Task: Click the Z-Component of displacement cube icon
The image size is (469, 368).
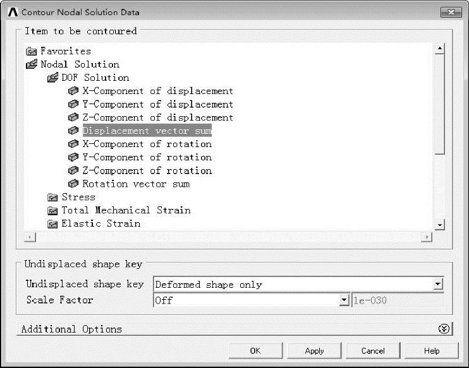Action: point(73,117)
